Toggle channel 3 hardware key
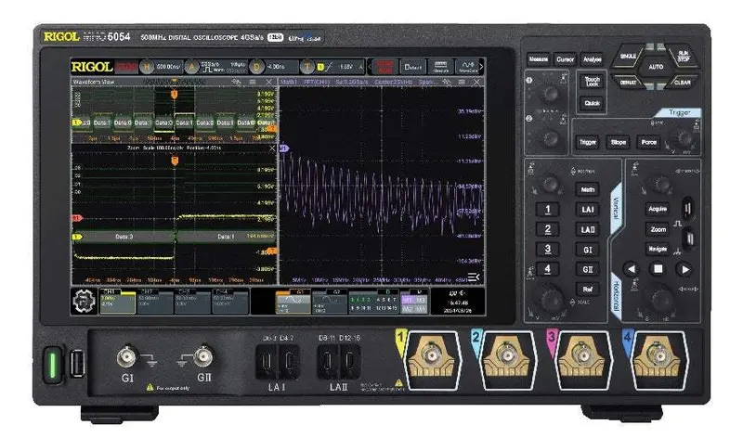Viewport: 743px width, 438px height. [x=547, y=249]
